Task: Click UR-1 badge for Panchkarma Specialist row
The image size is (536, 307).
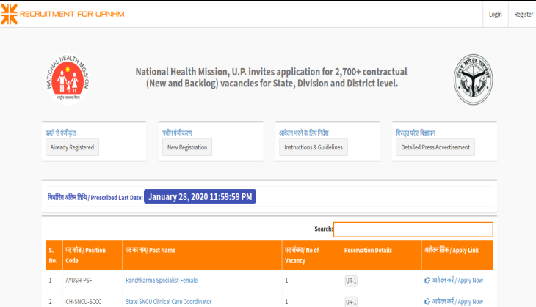Action: click(351, 281)
